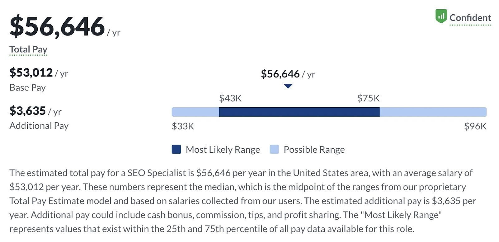Select the Possible Range legend label
The height and width of the screenshot is (242, 499).
(314, 150)
